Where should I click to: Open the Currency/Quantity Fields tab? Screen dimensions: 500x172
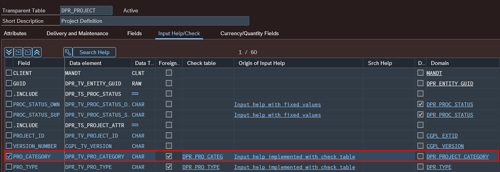tap(249, 34)
